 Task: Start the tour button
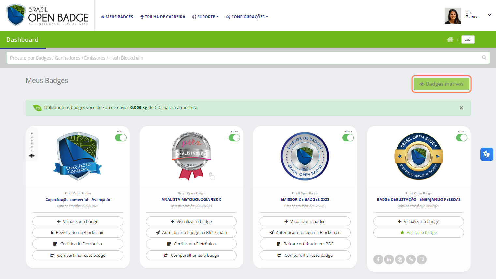coord(468,39)
